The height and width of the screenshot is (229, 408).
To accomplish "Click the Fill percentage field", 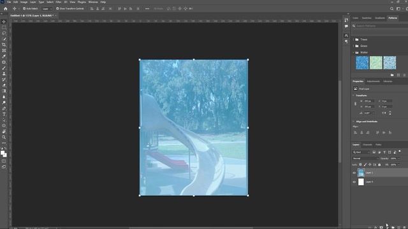I will point(393,165).
